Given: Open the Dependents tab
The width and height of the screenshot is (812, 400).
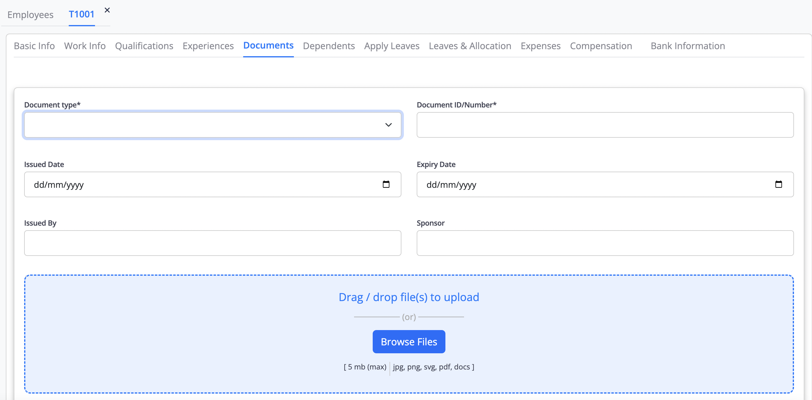Looking at the screenshot, I should pos(329,46).
